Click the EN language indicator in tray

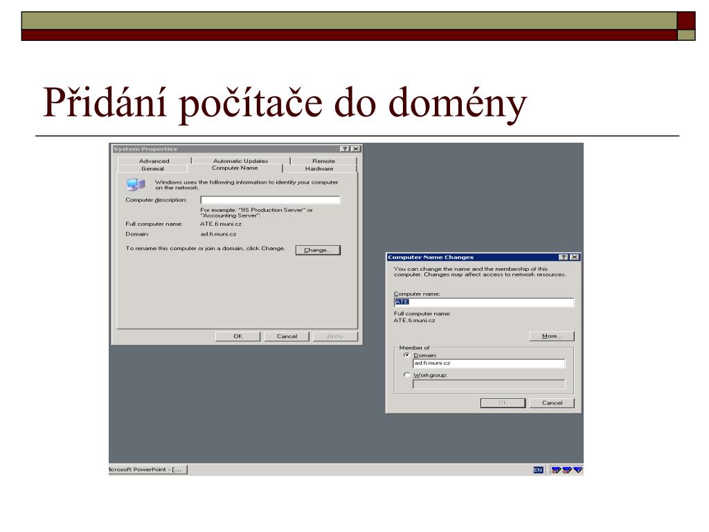[x=537, y=470]
